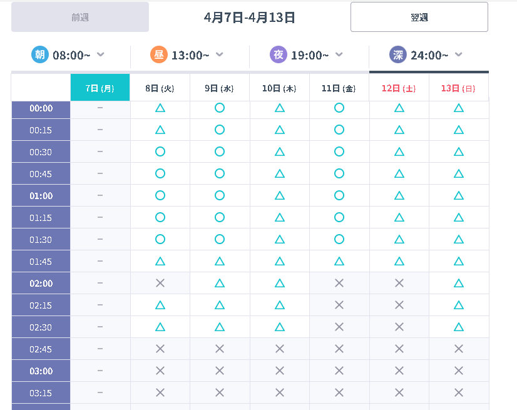
Task: Select the triangle slot at 00:15 on 12日 (土)
Action: (399, 130)
